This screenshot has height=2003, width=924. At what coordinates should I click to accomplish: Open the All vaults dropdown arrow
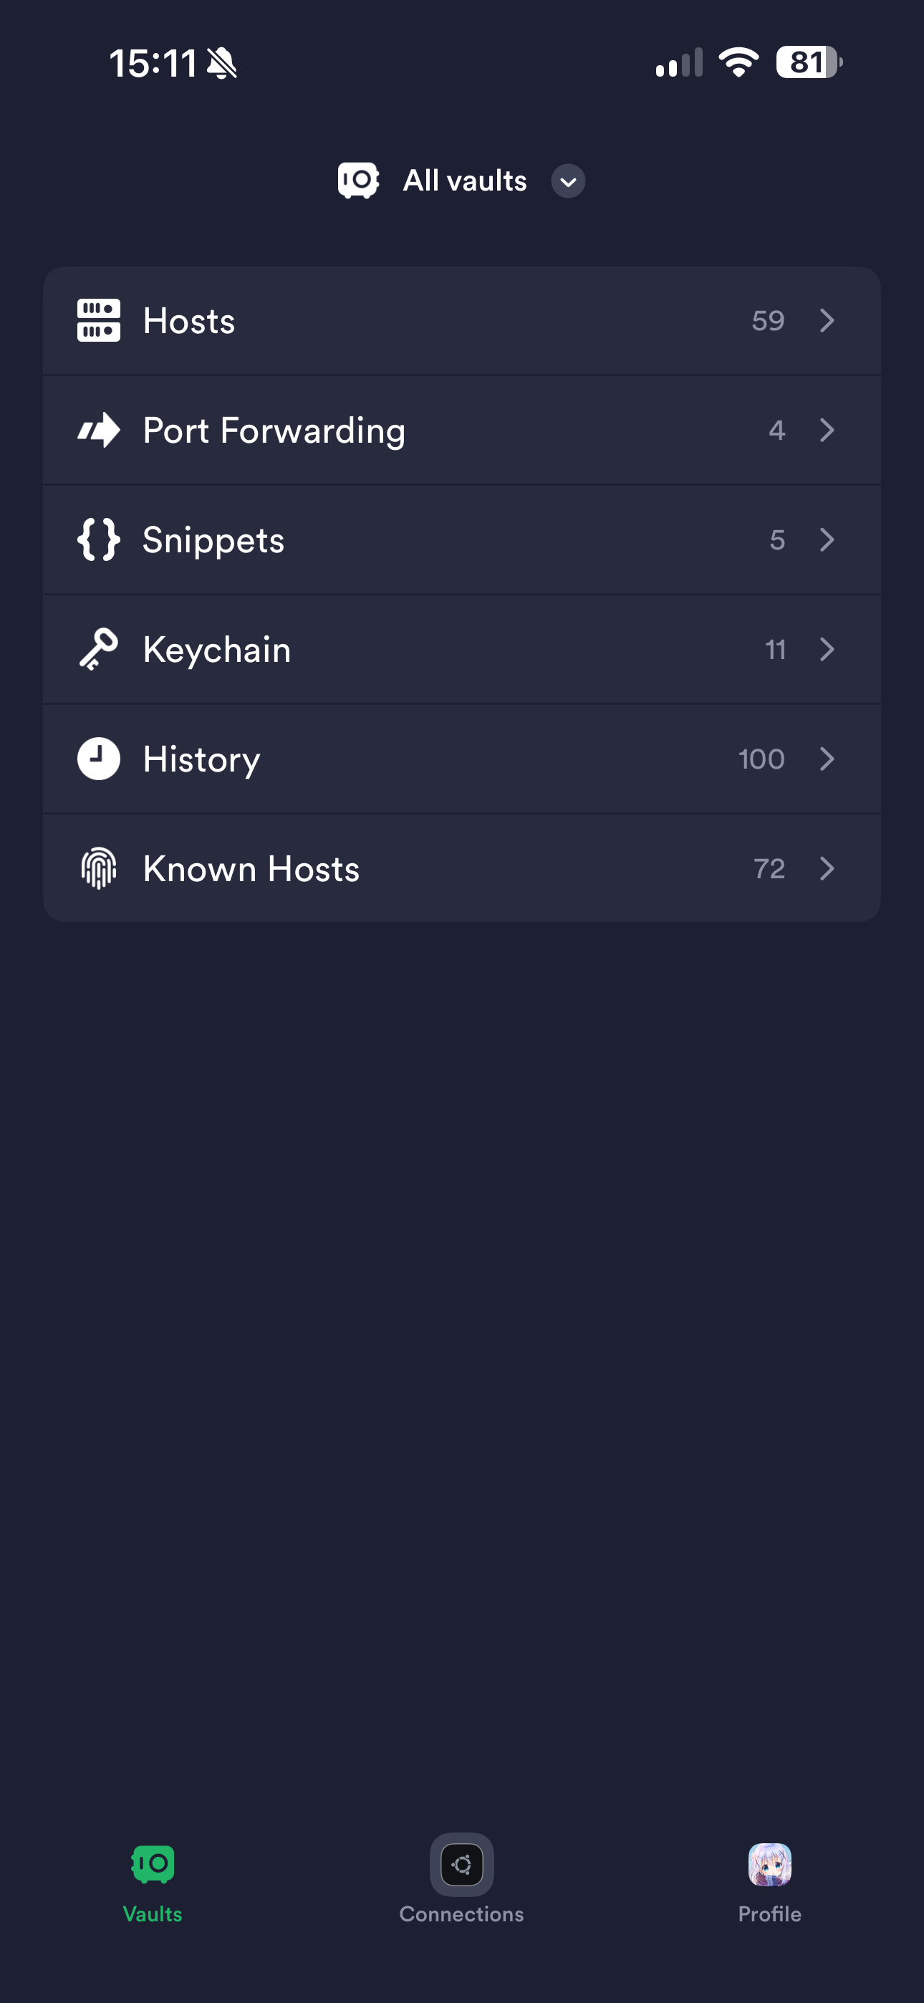[569, 181]
